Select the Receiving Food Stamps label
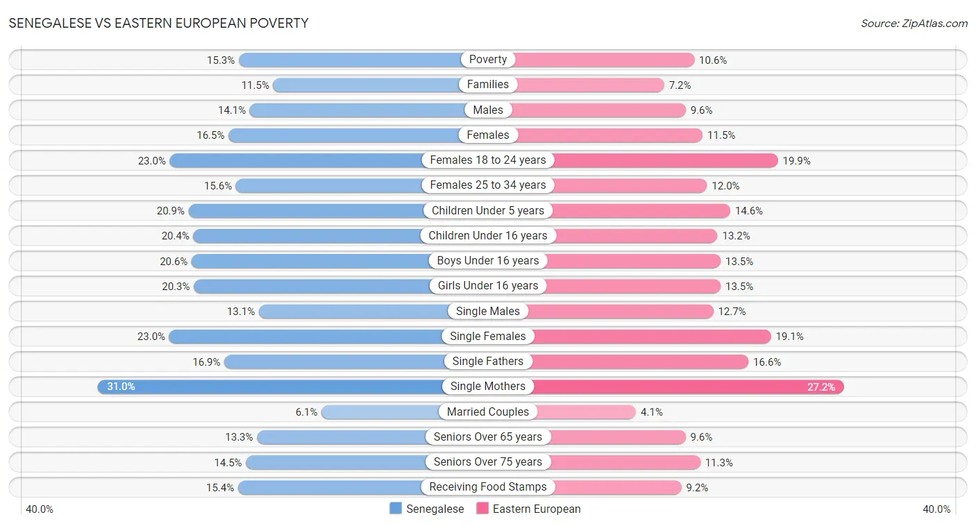This screenshot has height=526, width=976. click(x=488, y=487)
